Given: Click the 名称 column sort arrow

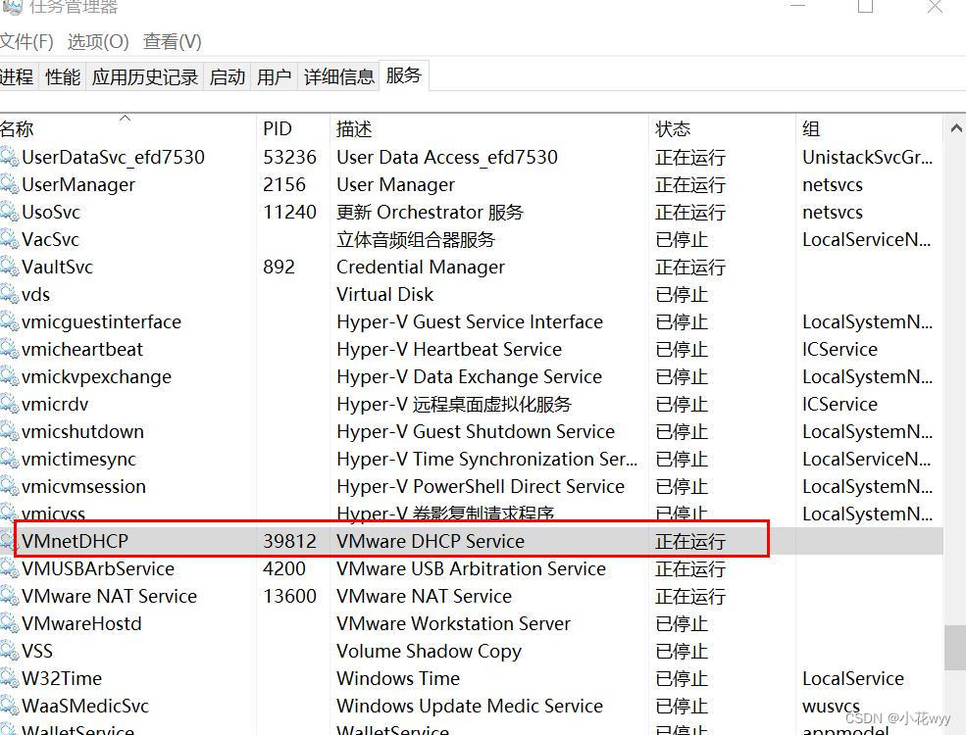Looking at the screenshot, I should pyautogui.click(x=126, y=118).
